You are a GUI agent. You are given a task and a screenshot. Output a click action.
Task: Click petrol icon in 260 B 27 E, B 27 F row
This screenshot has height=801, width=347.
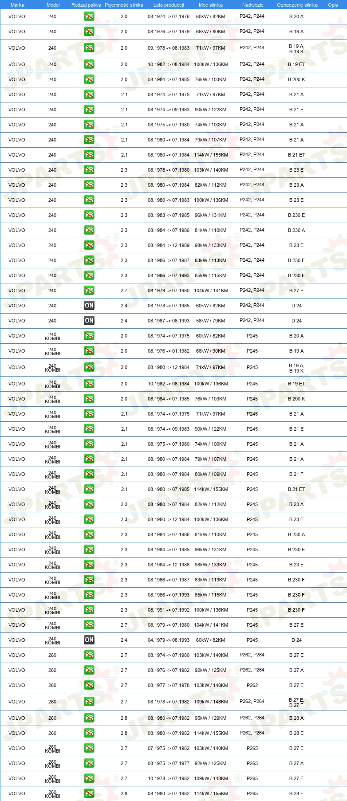[x=89, y=702]
